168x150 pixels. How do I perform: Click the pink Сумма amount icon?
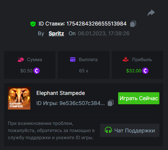[x=21, y=60]
